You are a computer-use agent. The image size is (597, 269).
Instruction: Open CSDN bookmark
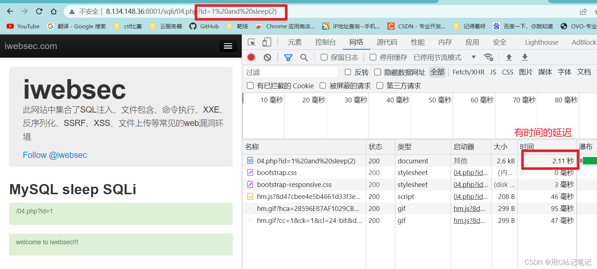pos(416,26)
